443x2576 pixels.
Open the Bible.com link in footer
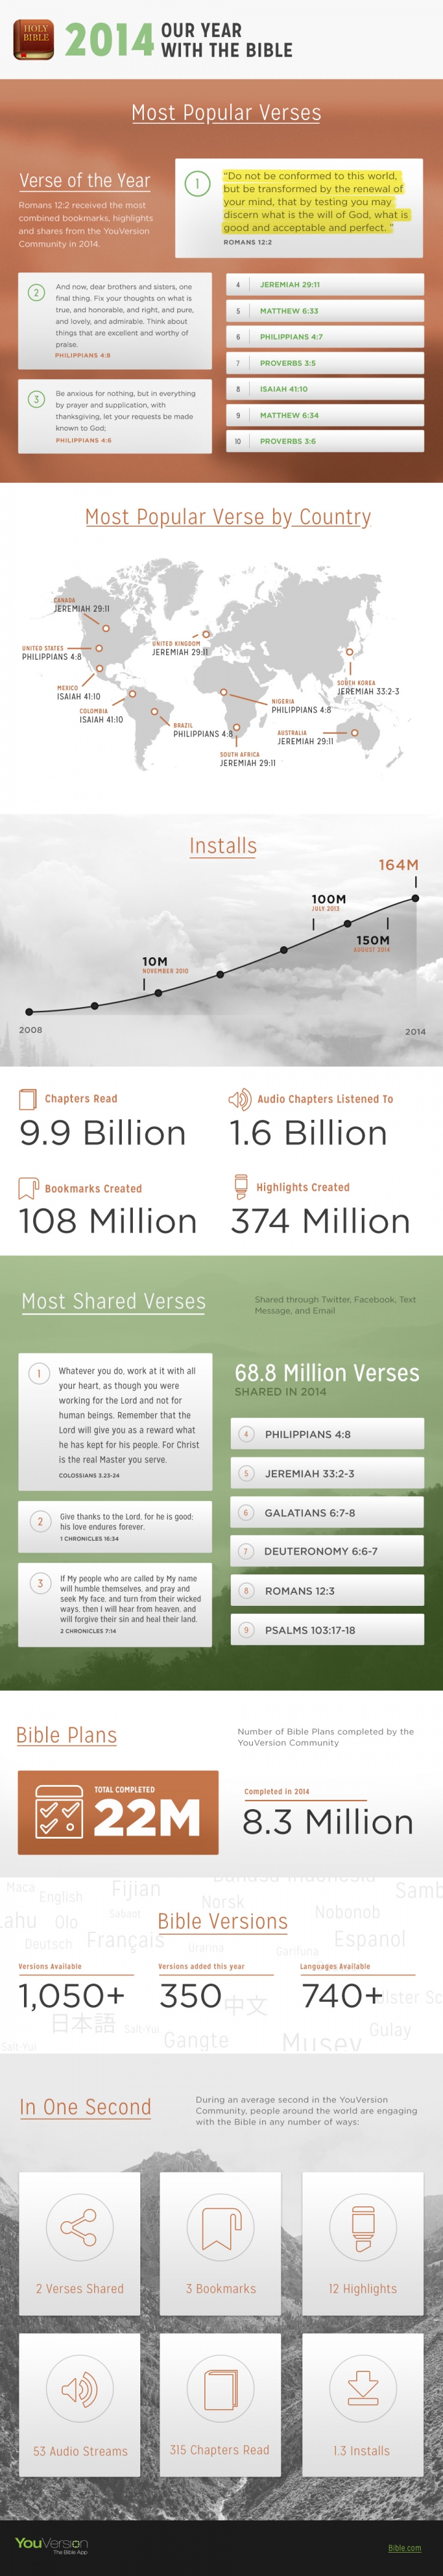(404, 2548)
